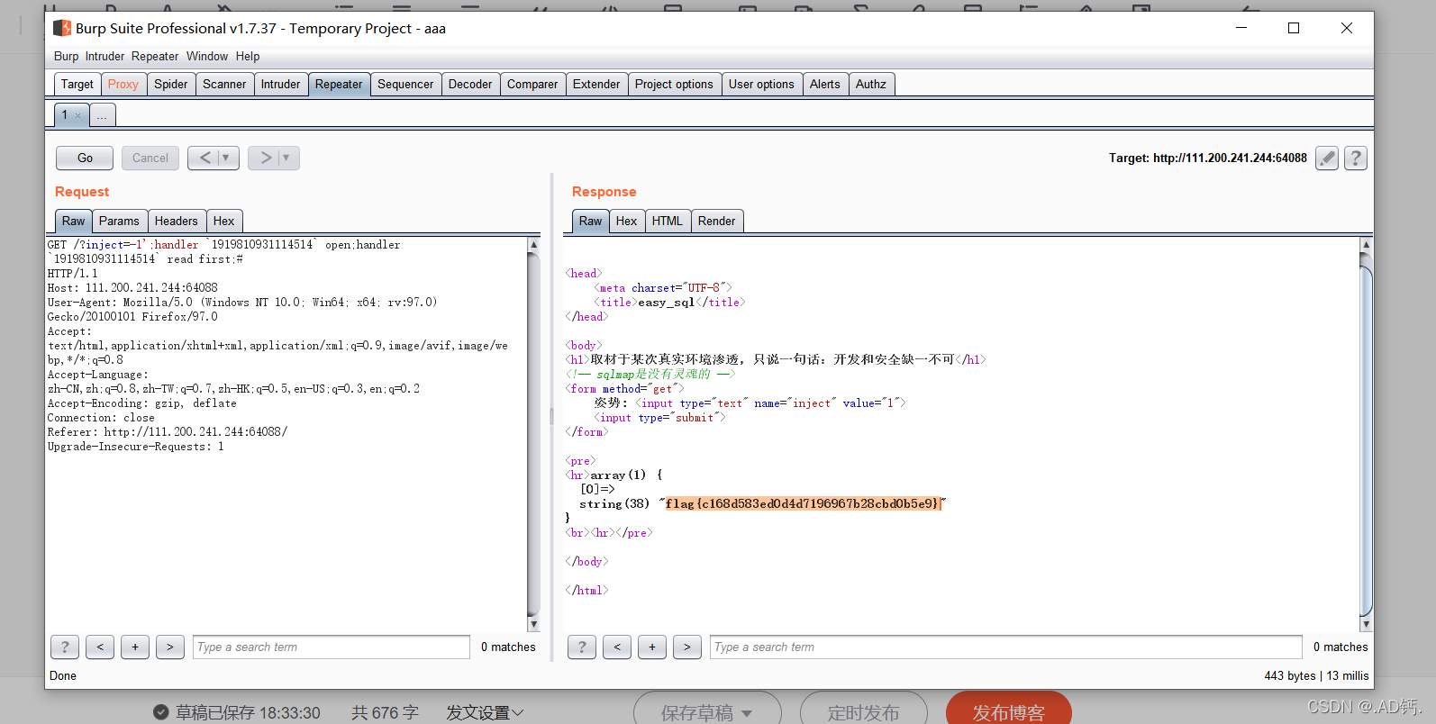This screenshot has width=1436, height=724.
Task: Open the Help menu
Action: pyautogui.click(x=248, y=56)
